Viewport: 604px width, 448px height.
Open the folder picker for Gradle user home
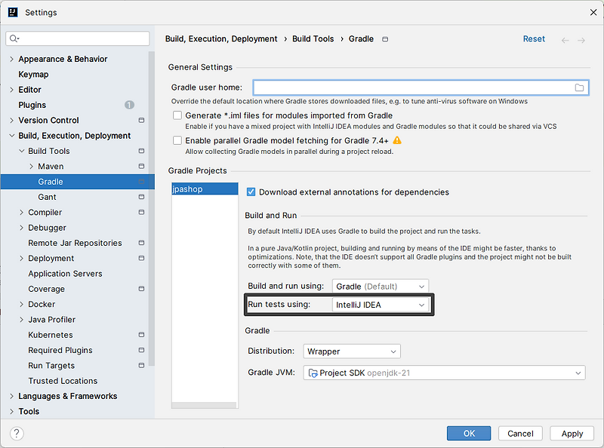[x=580, y=87]
